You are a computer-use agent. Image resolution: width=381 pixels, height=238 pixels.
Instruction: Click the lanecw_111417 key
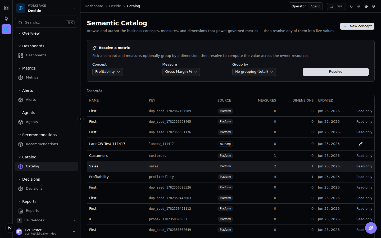coord(161,144)
